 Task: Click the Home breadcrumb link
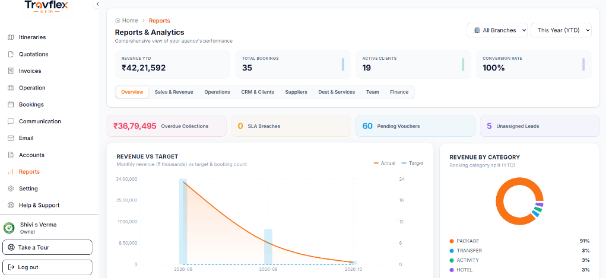130,21
